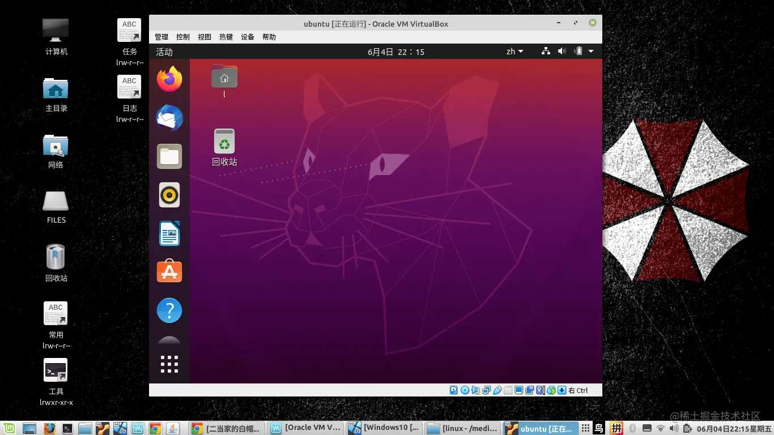Click the recording indicator in VirtualBox status bar
Viewport: 774px width, 435px height.
[x=529, y=390]
